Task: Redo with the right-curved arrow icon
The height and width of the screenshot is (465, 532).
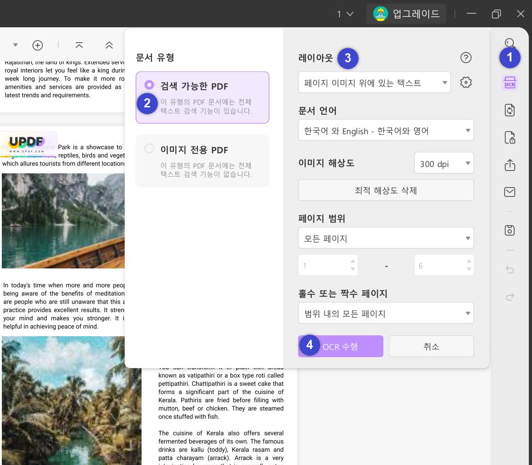Action: point(510,297)
